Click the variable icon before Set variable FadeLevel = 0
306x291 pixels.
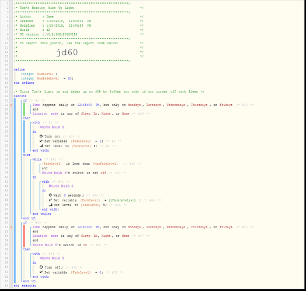[41, 272]
